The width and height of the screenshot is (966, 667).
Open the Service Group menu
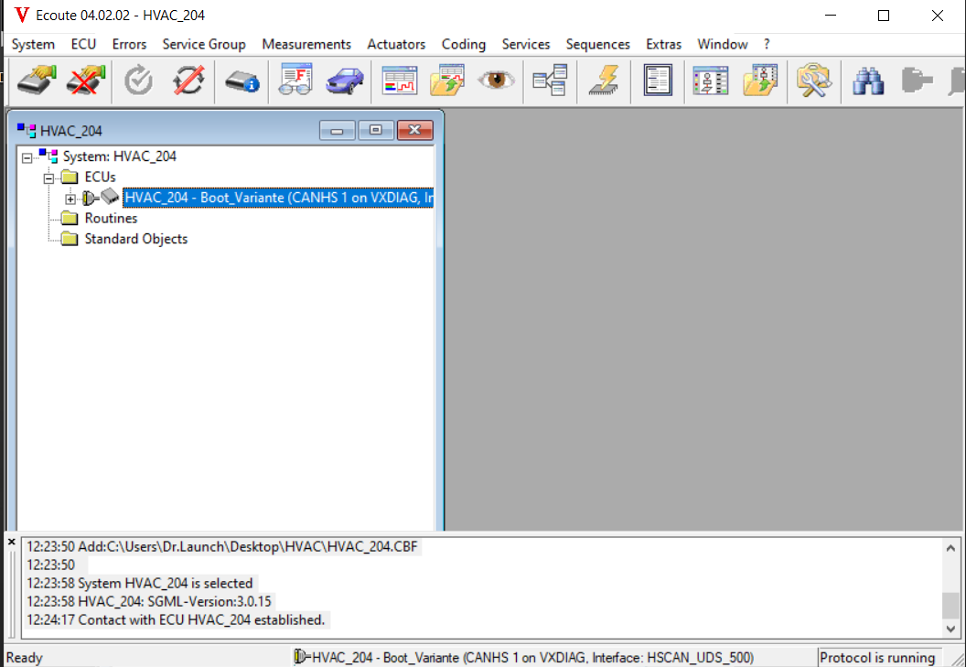point(204,45)
